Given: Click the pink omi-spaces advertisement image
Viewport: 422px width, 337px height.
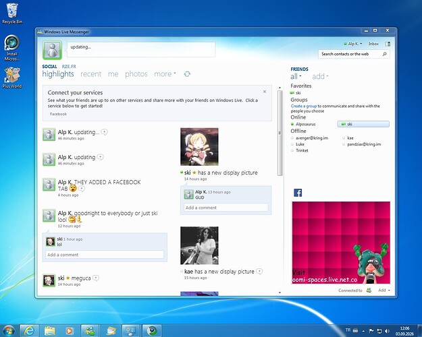Looking at the screenshot, I should (x=341, y=243).
